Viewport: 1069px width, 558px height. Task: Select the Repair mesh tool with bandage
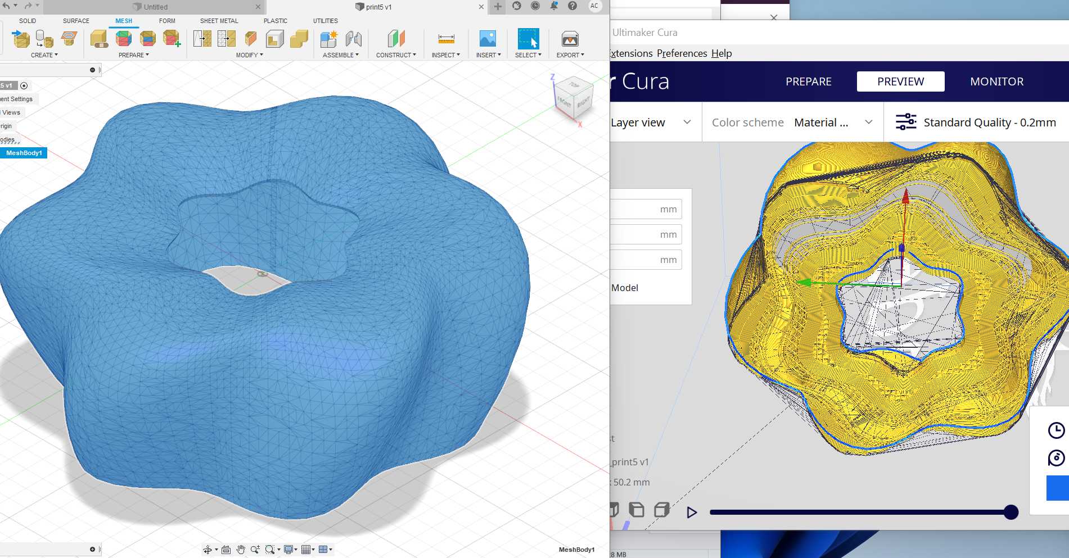coord(99,39)
